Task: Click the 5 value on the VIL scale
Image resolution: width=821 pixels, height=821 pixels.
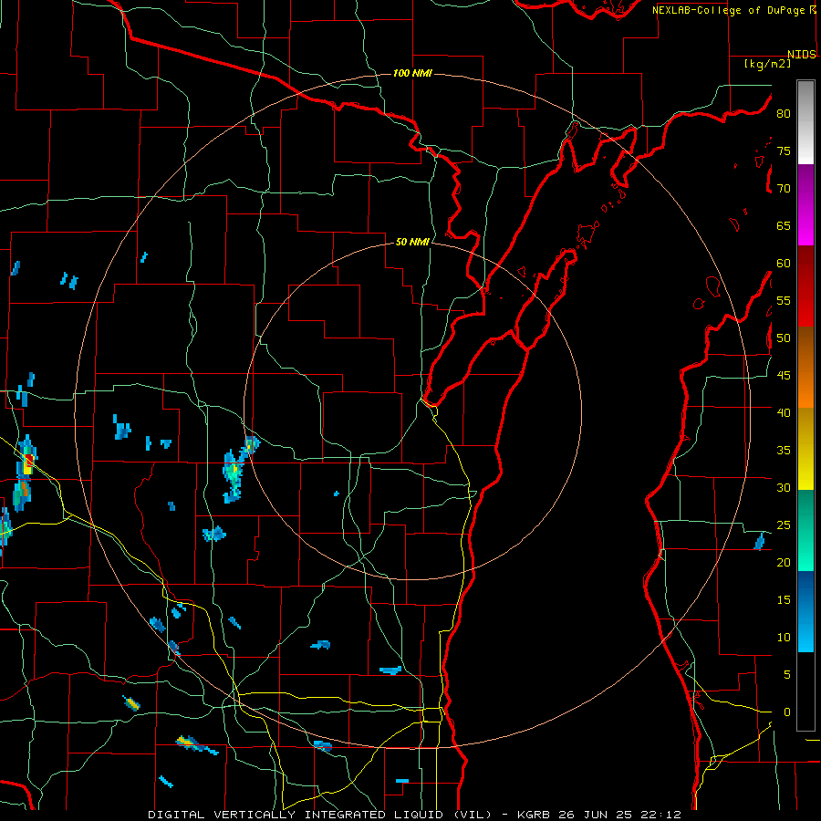Action: tap(787, 675)
